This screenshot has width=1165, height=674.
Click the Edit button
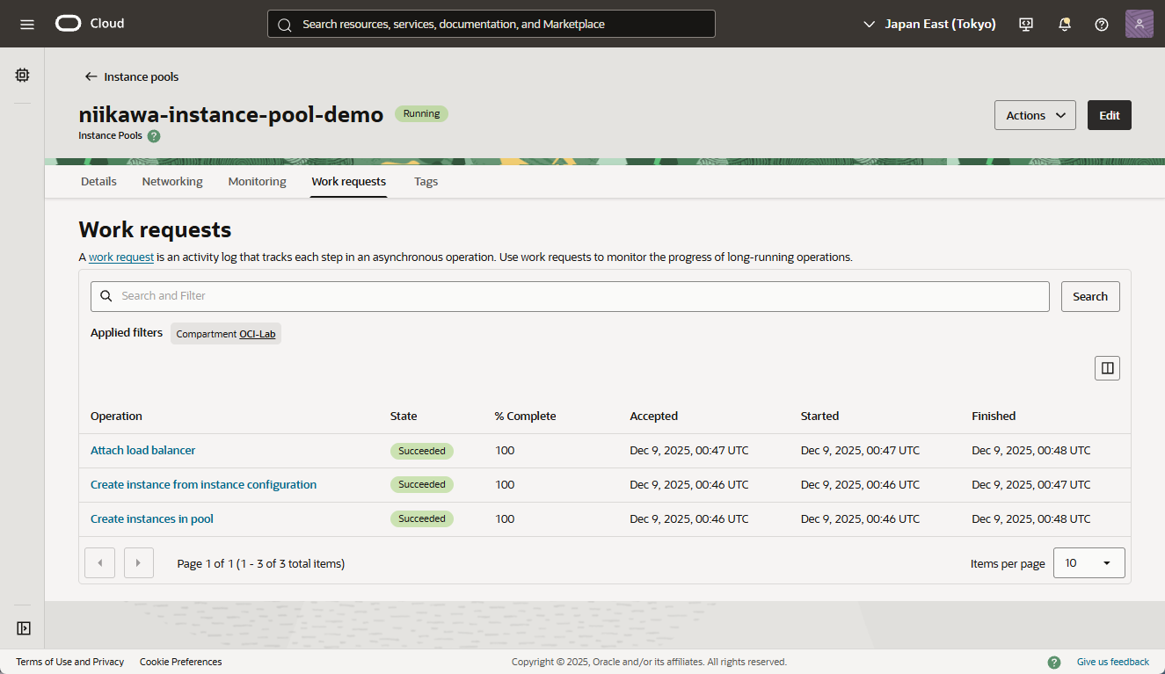pyautogui.click(x=1109, y=115)
